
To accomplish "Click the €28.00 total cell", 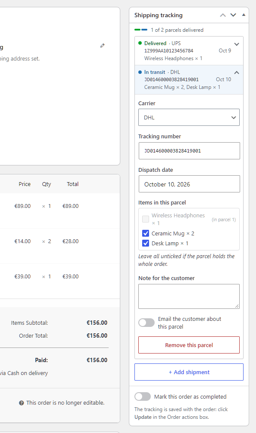I will (x=70, y=241).
